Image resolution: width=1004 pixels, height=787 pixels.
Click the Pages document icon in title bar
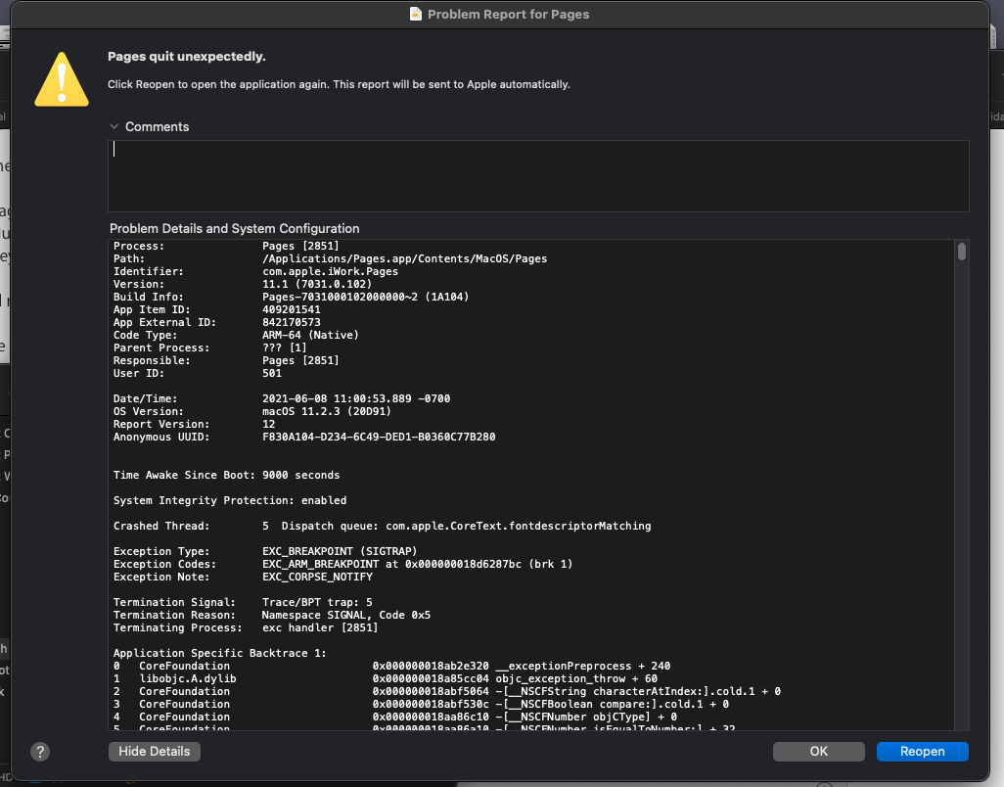coord(416,15)
